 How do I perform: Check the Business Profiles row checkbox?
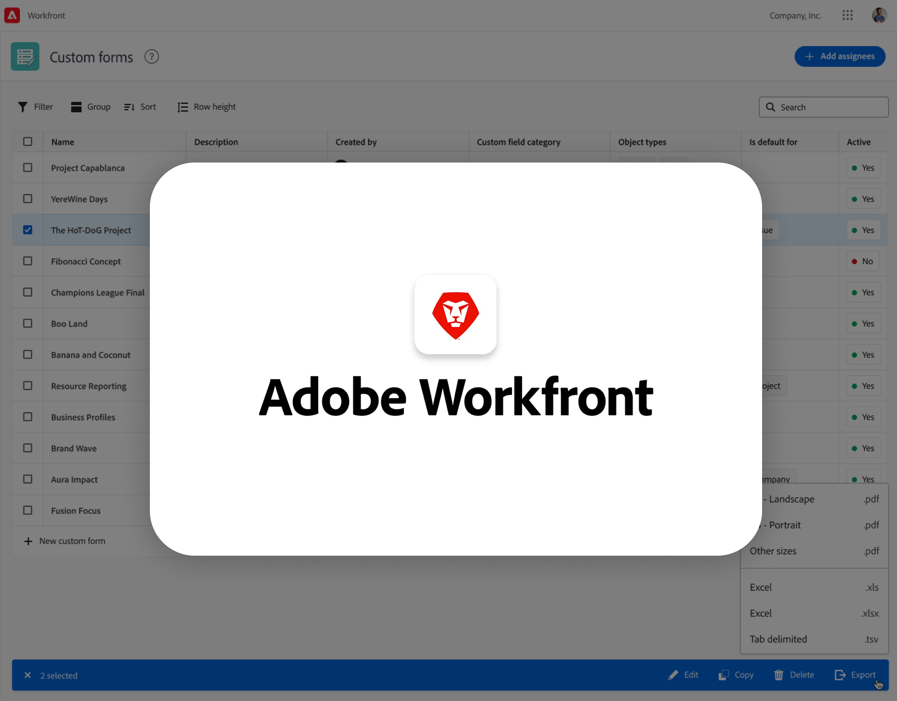coord(27,417)
